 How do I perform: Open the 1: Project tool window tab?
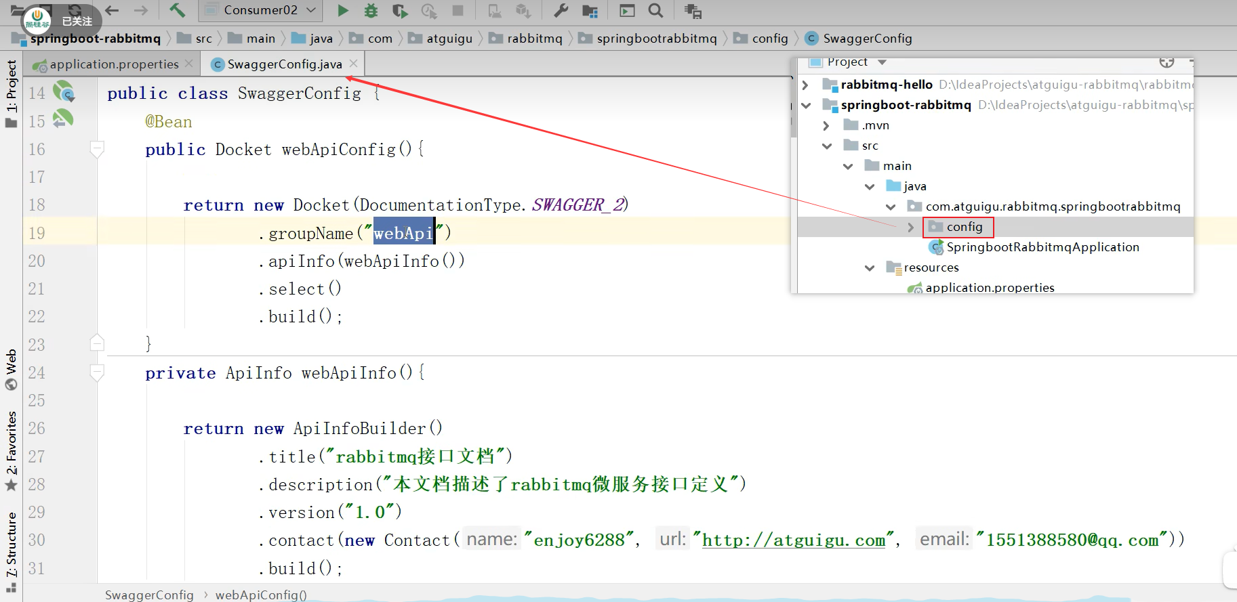pos(11,94)
